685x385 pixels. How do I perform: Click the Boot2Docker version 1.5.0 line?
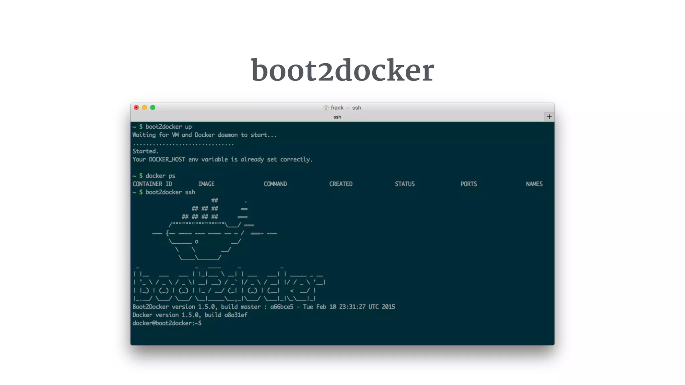(264, 307)
